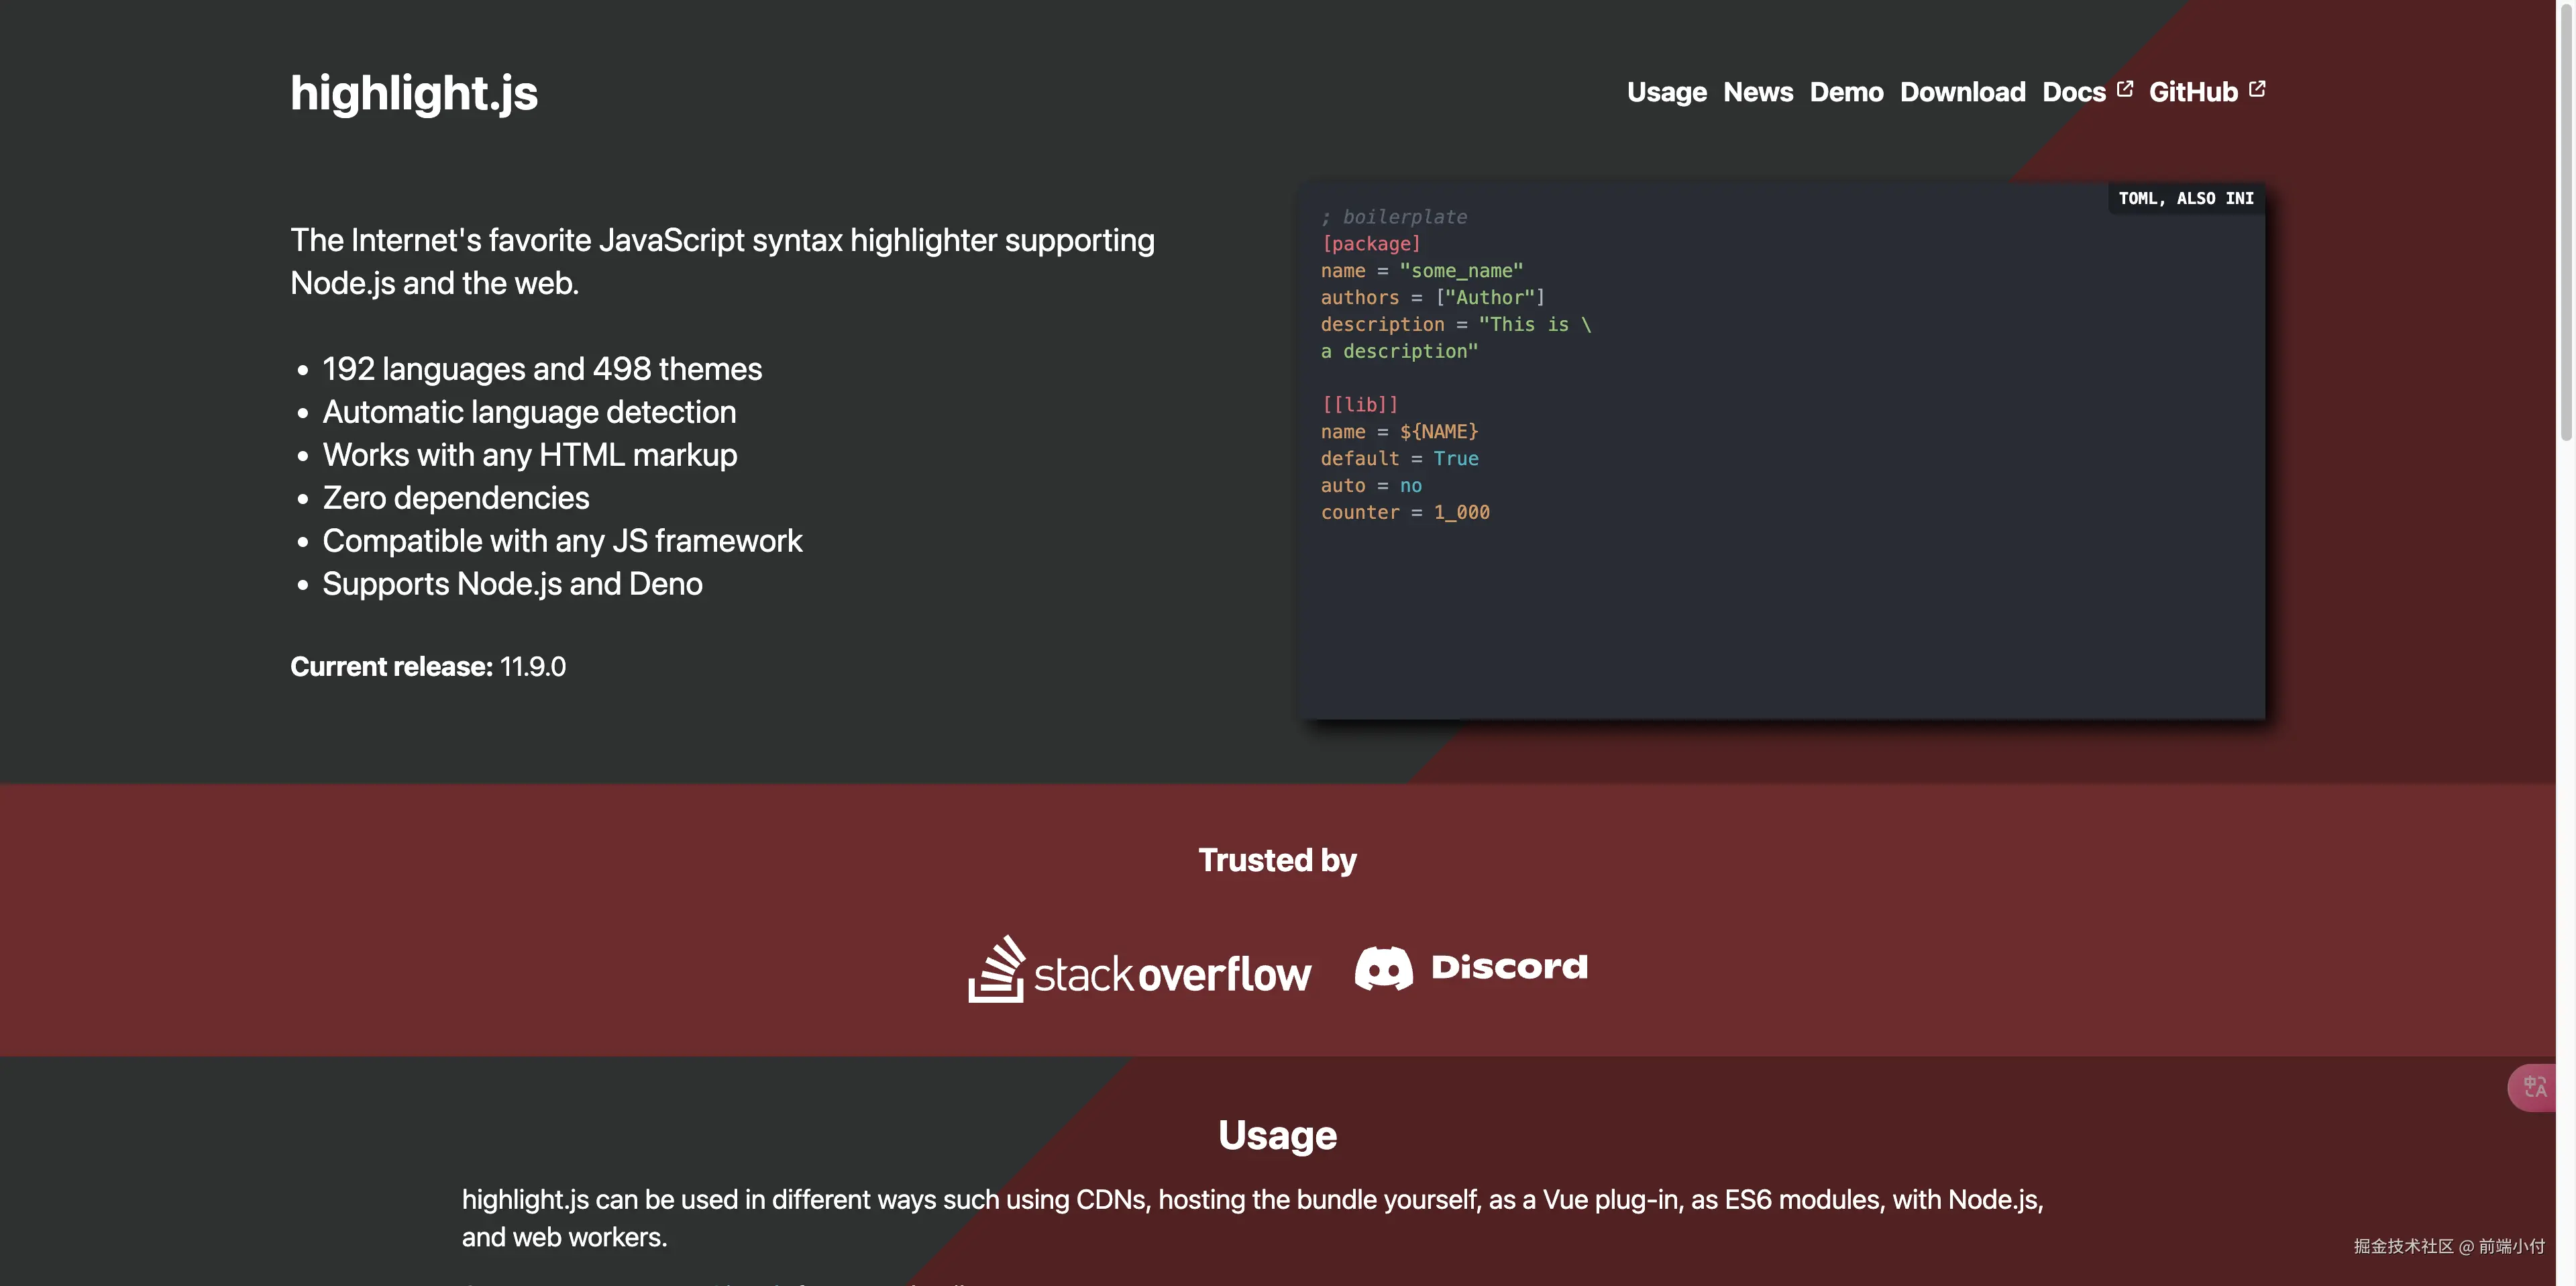This screenshot has height=1286, width=2576.
Task: Visit the GitHub link in header
Action: tap(2192, 92)
